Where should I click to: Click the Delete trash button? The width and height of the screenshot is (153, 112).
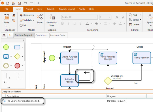pyautogui.click(x=134, y=25)
